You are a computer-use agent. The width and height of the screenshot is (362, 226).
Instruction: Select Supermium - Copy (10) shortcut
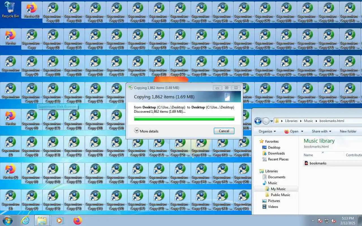pyautogui.click(x=53, y=66)
